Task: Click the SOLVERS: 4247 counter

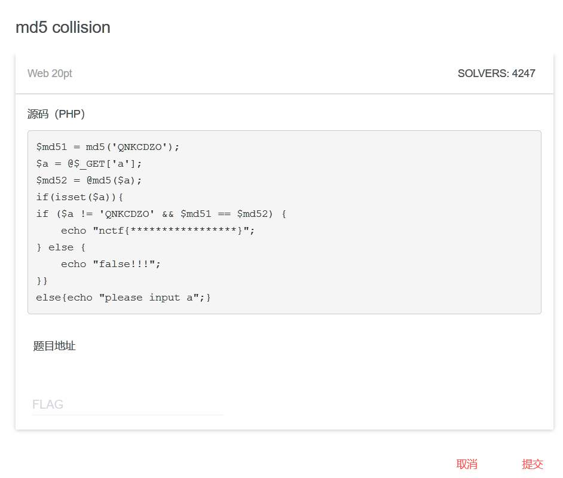Action: click(x=496, y=73)
